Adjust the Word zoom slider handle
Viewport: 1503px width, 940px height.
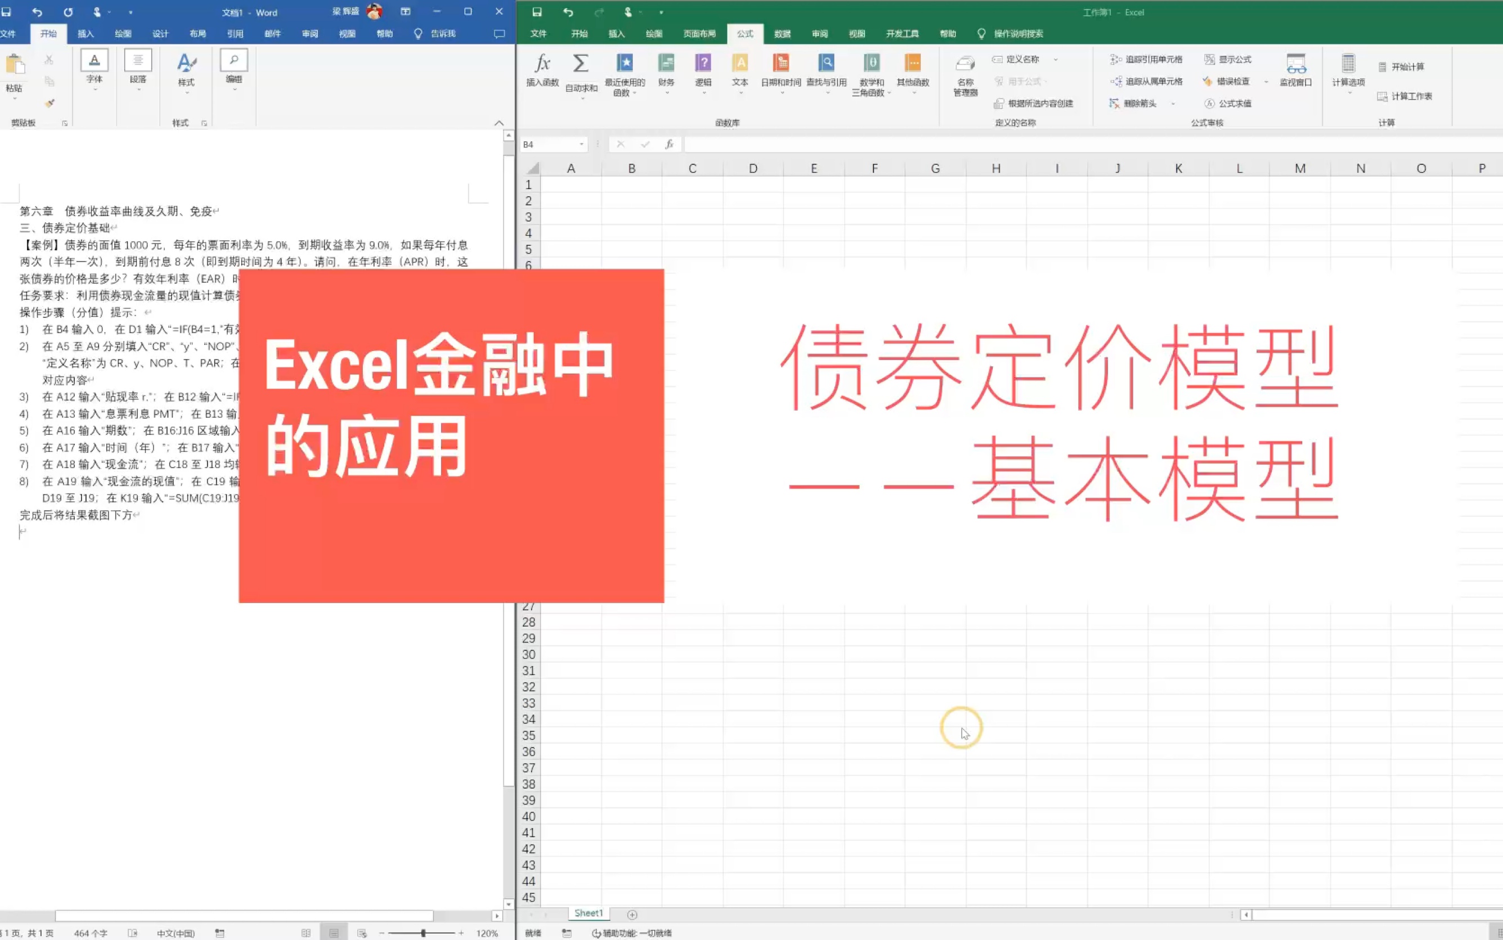424,933
